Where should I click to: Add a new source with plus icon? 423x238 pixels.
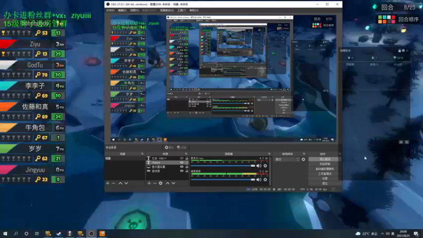click(x=149, y=183)
